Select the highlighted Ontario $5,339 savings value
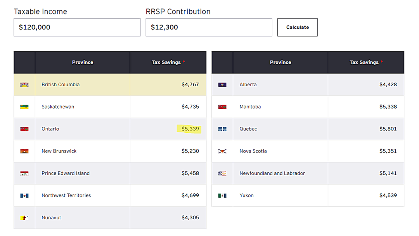This screenshot has height=236, width=419. (x=190, y=129)
